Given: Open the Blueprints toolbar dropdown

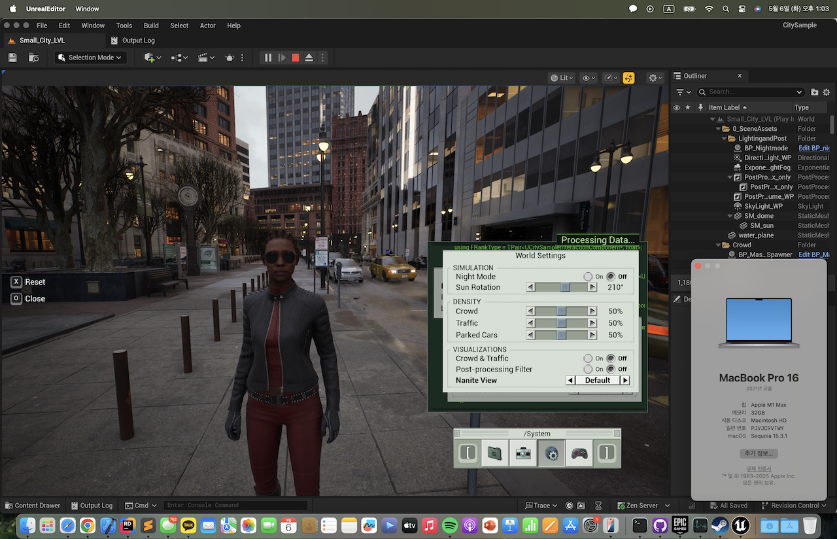Looking at the screenshot, I should 180,58.
